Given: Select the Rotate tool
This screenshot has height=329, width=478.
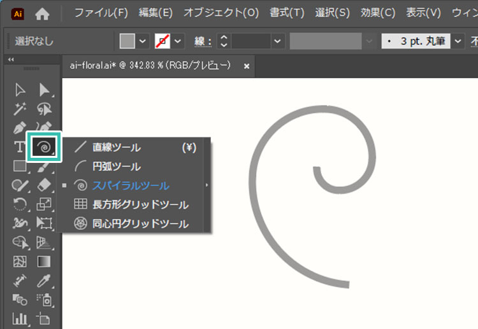Looking at the screenshot, I should click(x=20, y=204).
